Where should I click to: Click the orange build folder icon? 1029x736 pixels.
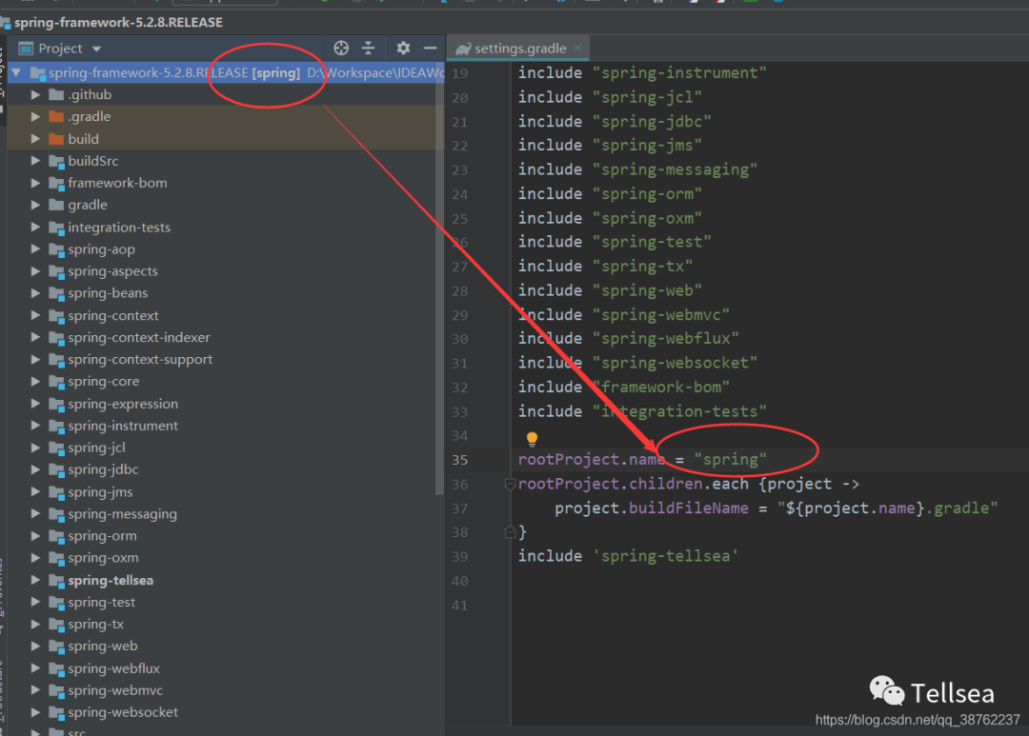[56, 139]
